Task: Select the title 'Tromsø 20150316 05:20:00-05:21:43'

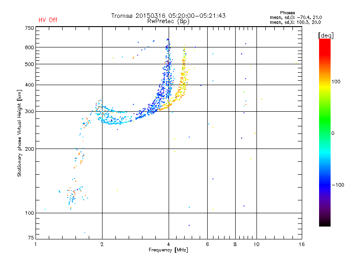Action: click(168, 16)
